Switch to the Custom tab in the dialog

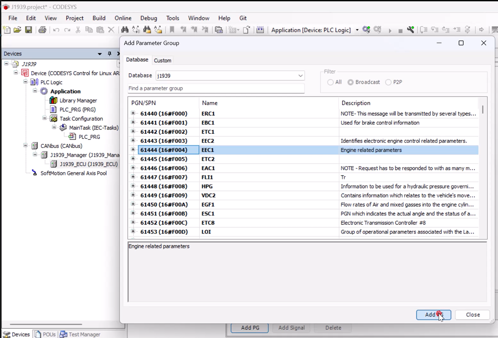point(162,60)
